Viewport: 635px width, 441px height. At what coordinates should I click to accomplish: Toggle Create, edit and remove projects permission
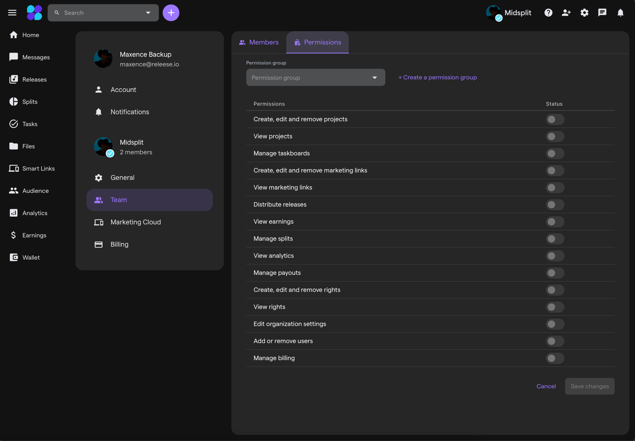[x=555, y=119]
